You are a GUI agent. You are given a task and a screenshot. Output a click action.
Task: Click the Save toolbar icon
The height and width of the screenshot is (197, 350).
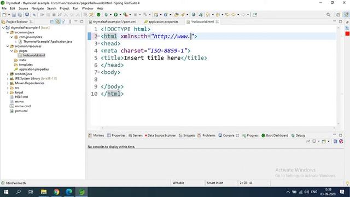coord(14,15)
